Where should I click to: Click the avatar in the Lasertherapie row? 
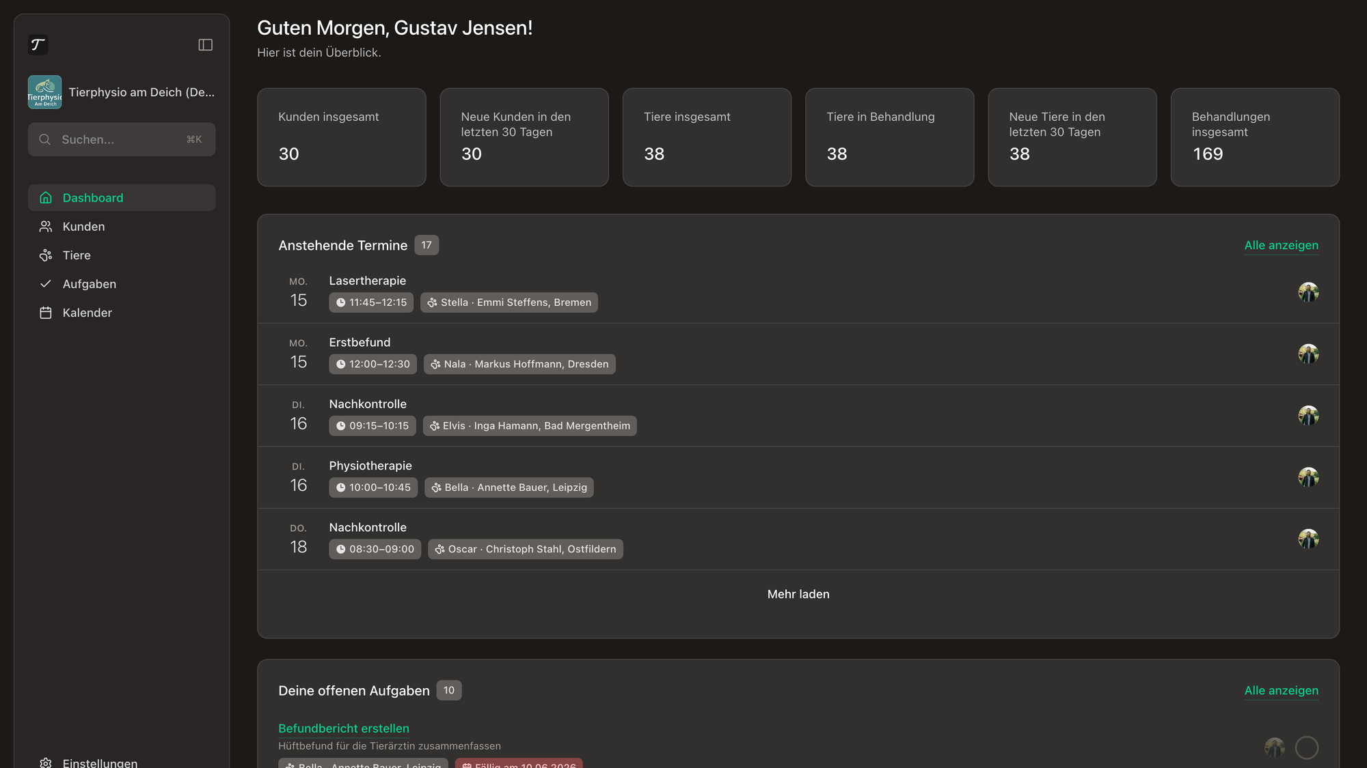[x=1308, y=292]
